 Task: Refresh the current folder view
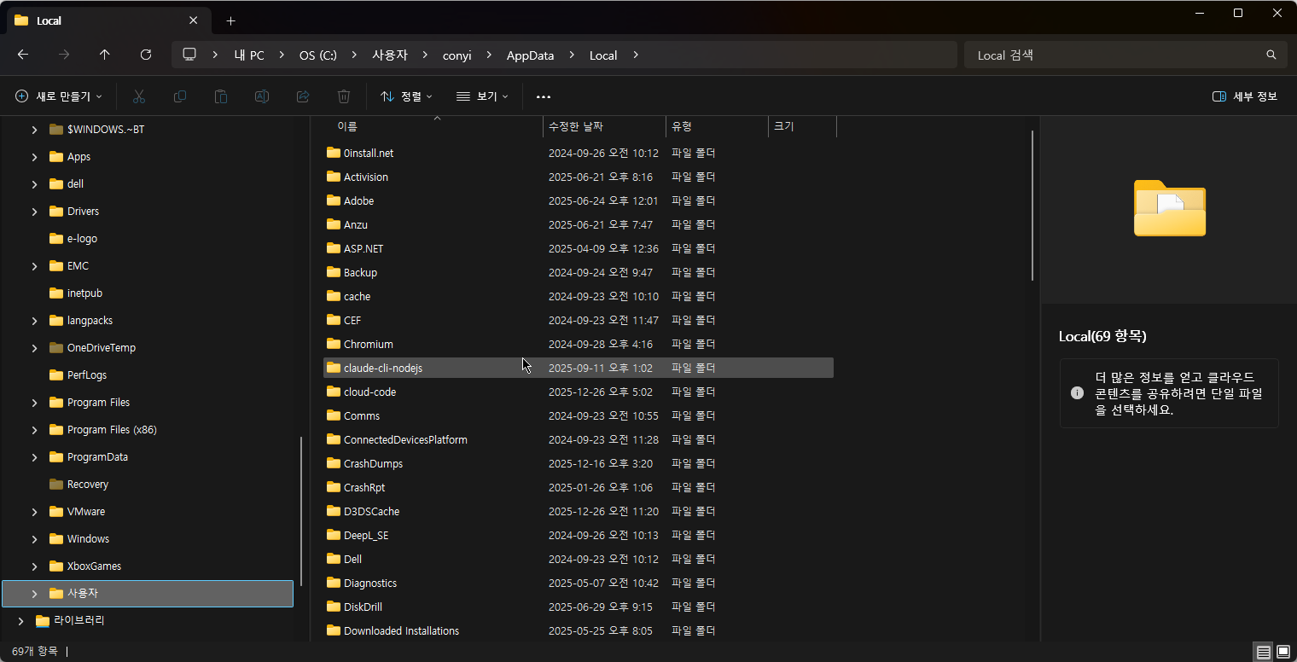[146, 55]
